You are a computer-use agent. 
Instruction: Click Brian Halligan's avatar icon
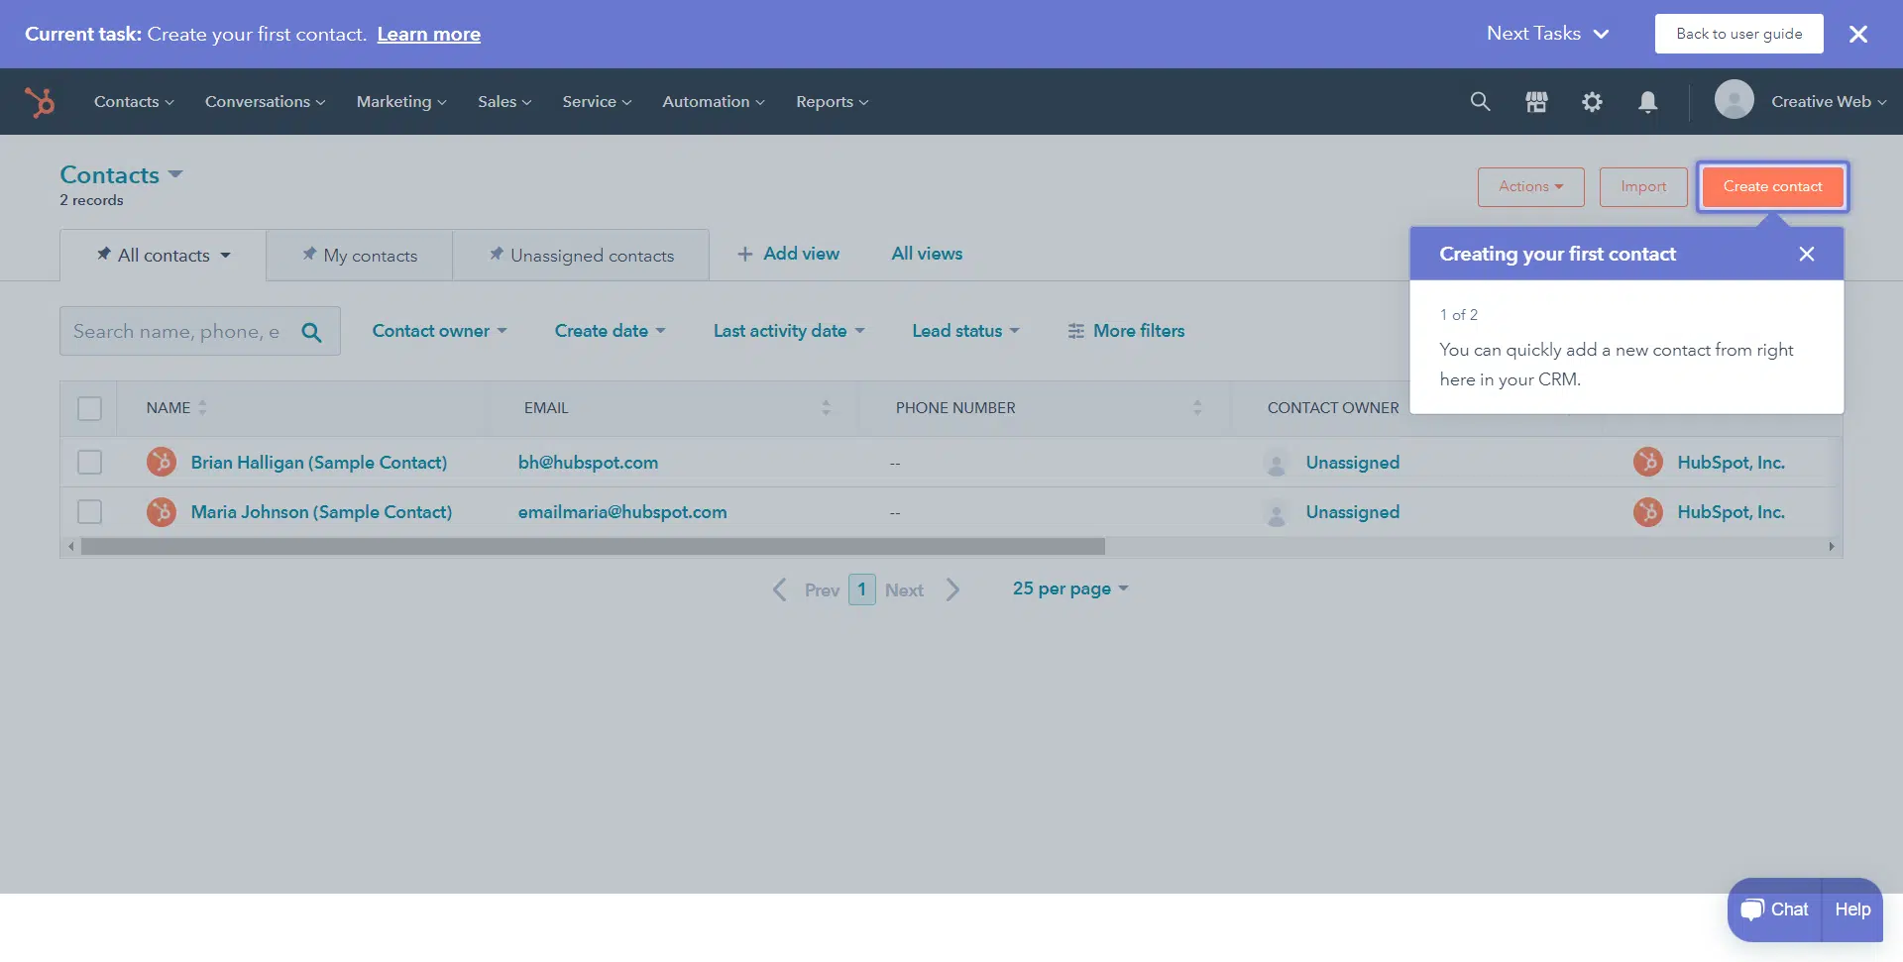162,462
